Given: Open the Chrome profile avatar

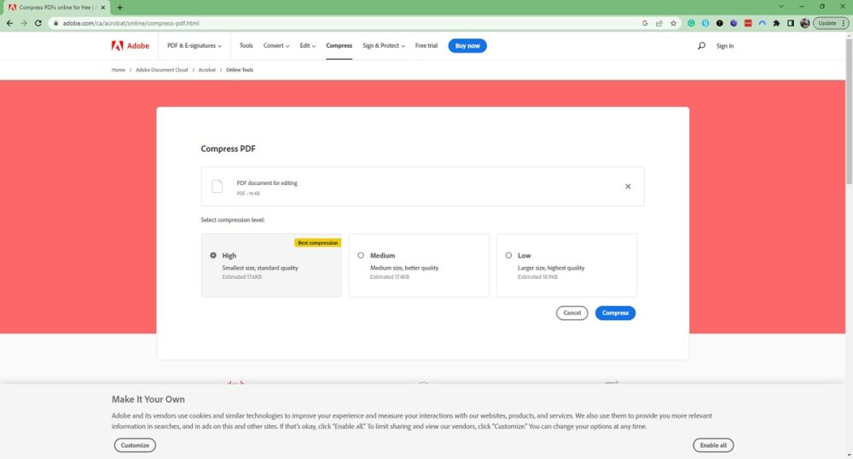Looking at the screenshot, I should (804, 23).
